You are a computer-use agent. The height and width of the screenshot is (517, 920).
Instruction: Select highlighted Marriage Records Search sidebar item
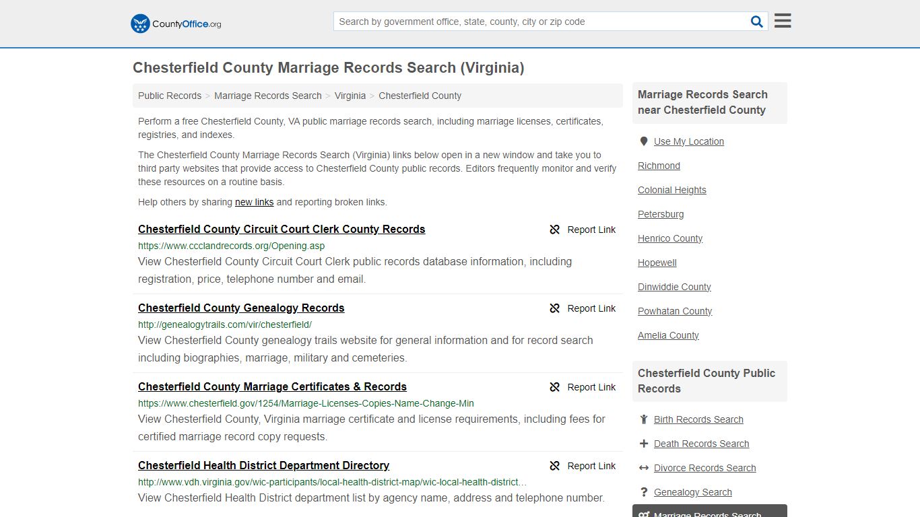click(710, 511)
